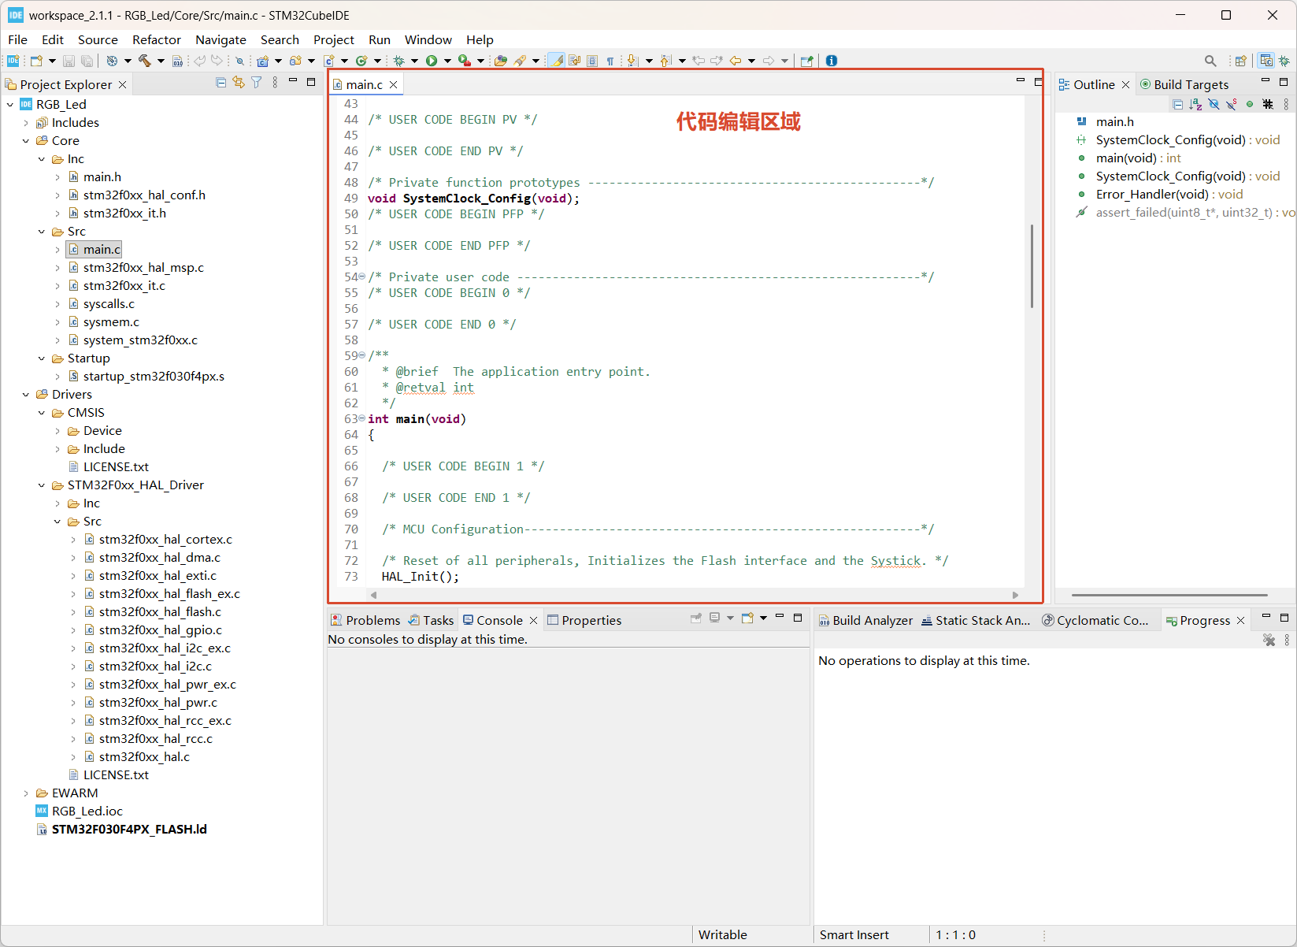Switch to the C/C++ perspective

(1266, 61)
